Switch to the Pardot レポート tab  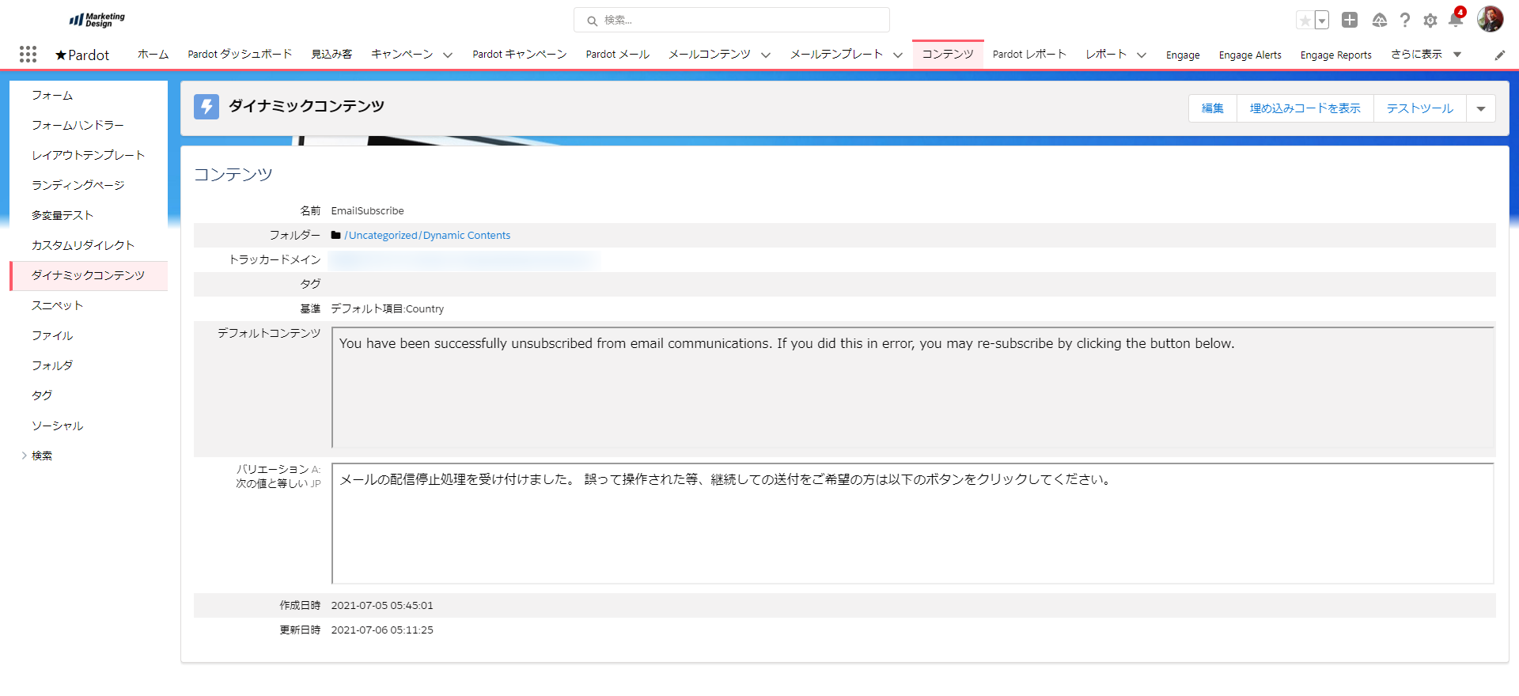1029,55
